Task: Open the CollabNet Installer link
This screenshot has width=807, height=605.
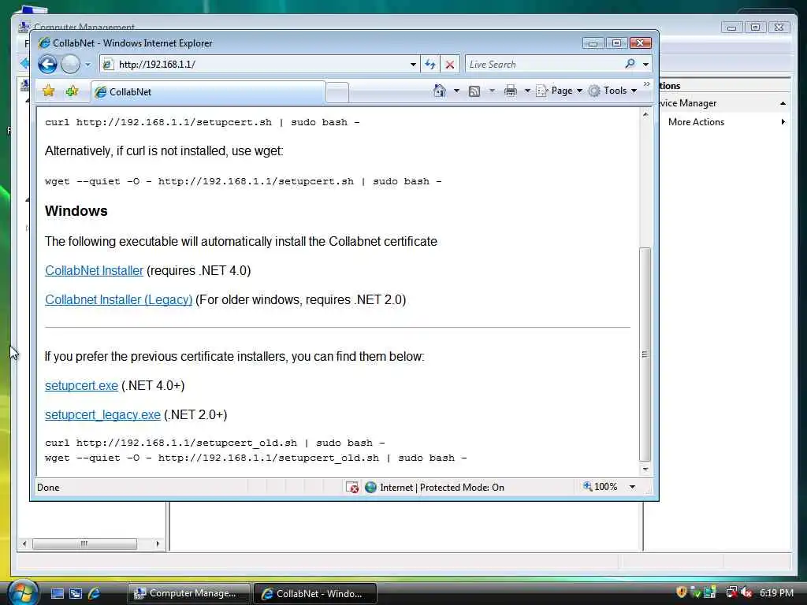Action: pyautogui.click(x=95, y=271)
